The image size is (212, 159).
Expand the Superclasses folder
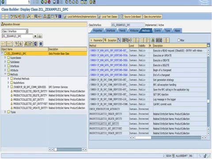click(5, 57)
